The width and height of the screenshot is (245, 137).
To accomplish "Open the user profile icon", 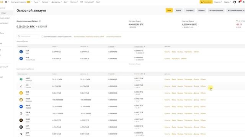I will (x=235, y=2).
